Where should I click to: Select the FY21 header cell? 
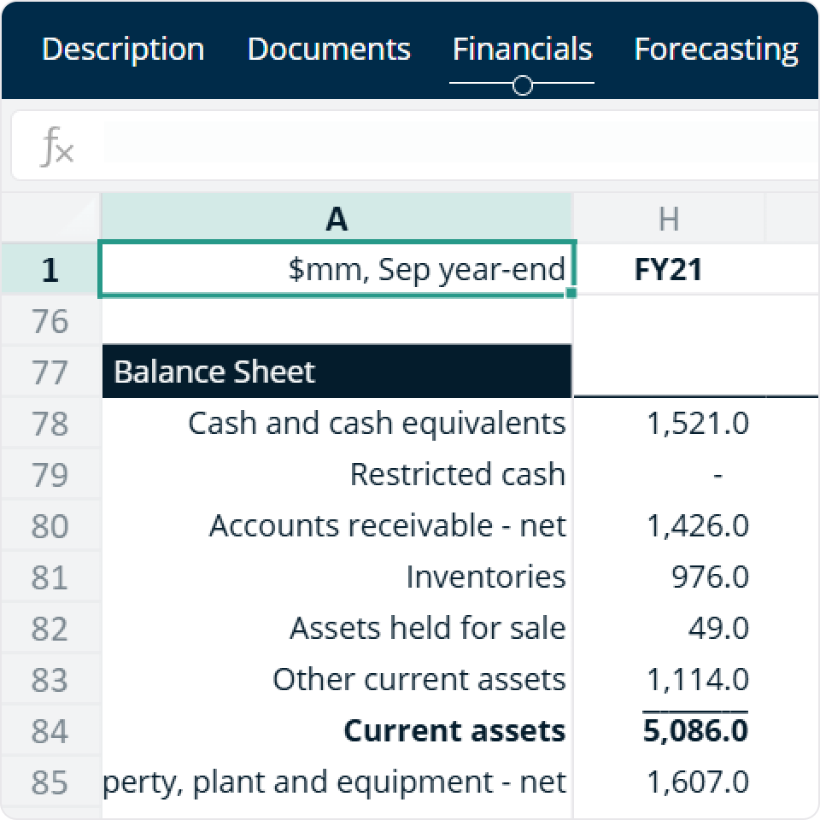pyautogui.click(x=668, y=270)
